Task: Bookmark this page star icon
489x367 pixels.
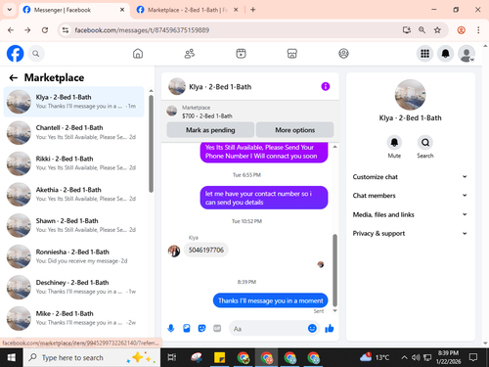Action: [x=437, y=30]
